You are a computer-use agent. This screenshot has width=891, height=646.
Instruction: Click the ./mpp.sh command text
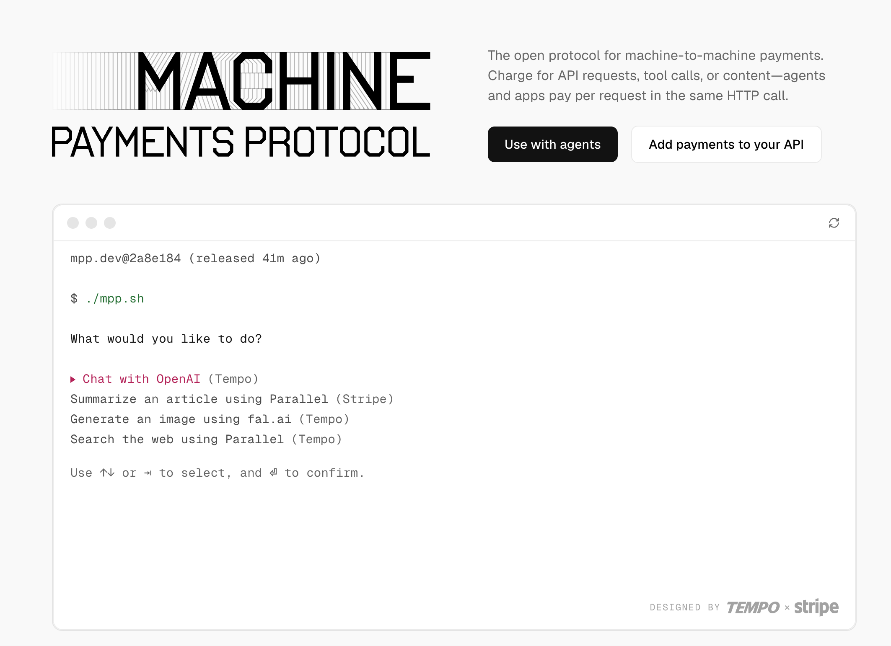(x=114, y=298)
